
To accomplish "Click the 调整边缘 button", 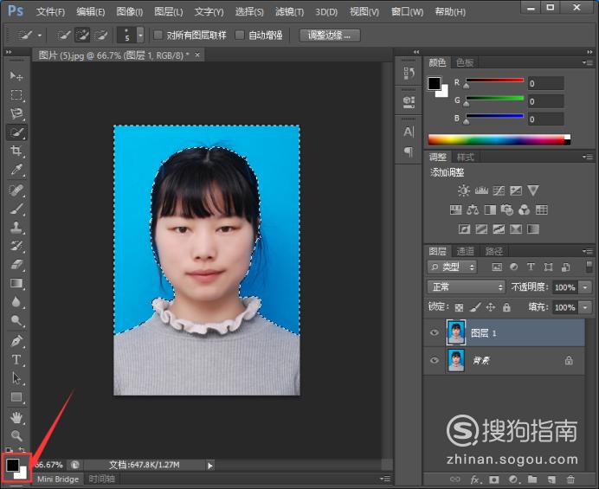I will [329, 35].
